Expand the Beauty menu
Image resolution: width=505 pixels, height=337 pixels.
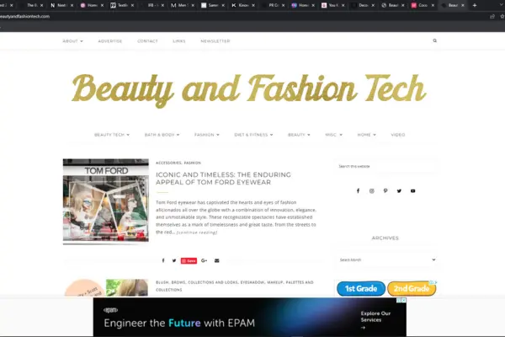299,135
